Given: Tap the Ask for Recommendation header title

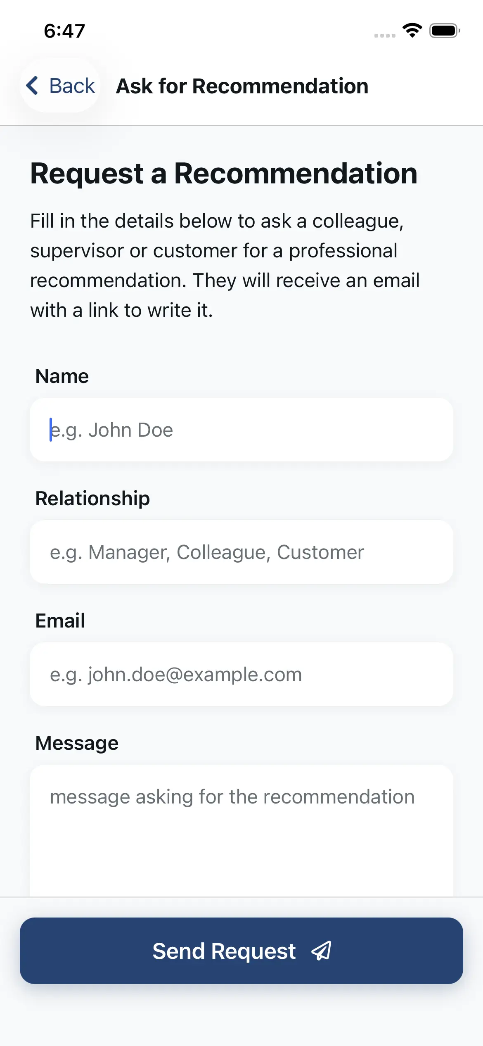Looking at the screenshot, I should [x=242, y=86].
